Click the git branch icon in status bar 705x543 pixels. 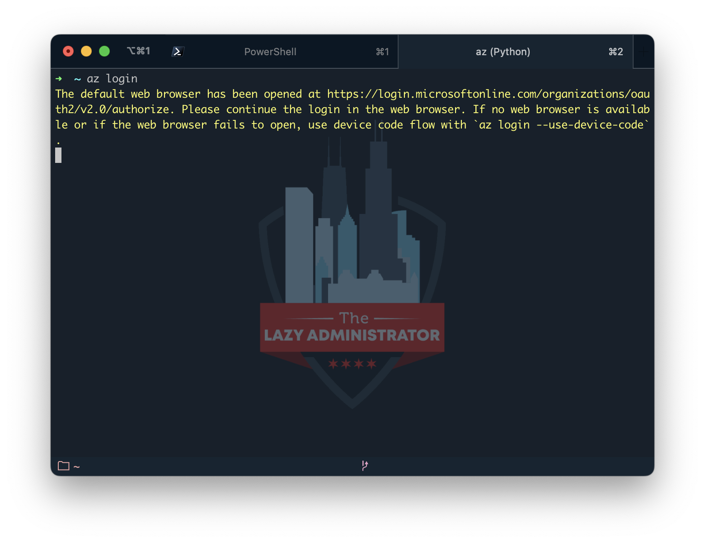(365, 466)
